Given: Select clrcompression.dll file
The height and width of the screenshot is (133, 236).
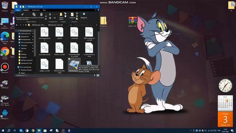Looking at the screenshot, I should coord(44,34).
